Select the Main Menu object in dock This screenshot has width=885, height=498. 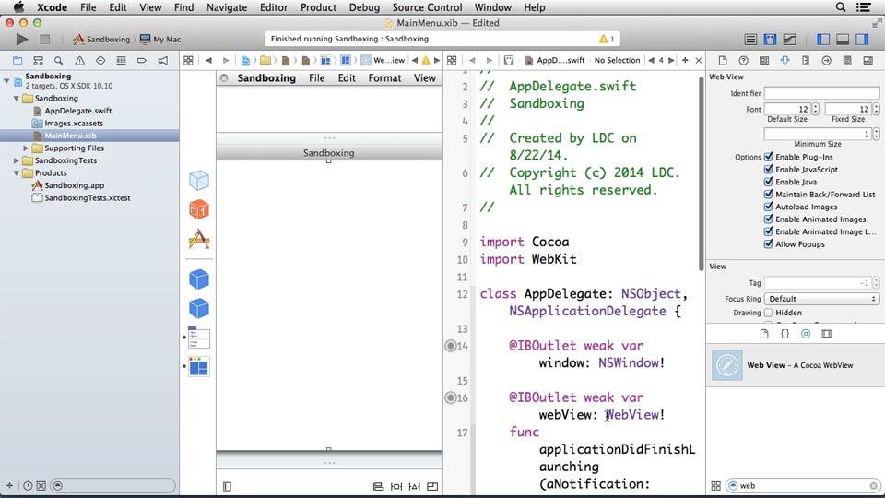point(199,338)
